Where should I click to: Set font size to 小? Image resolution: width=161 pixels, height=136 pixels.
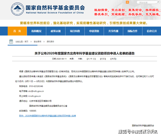point(94,59)
